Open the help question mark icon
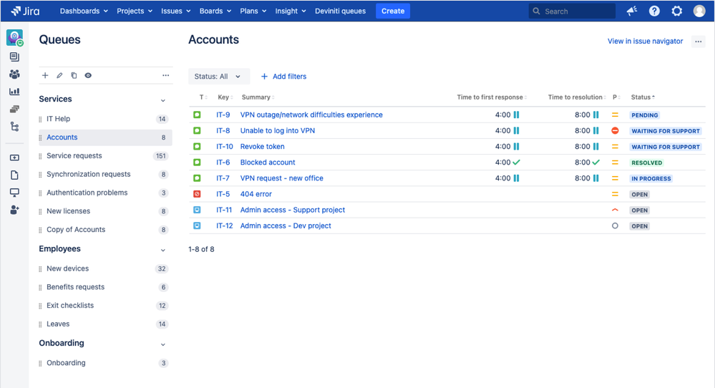Image resolution: width=715 pixels, height=388 pixels. coord(654,11)
